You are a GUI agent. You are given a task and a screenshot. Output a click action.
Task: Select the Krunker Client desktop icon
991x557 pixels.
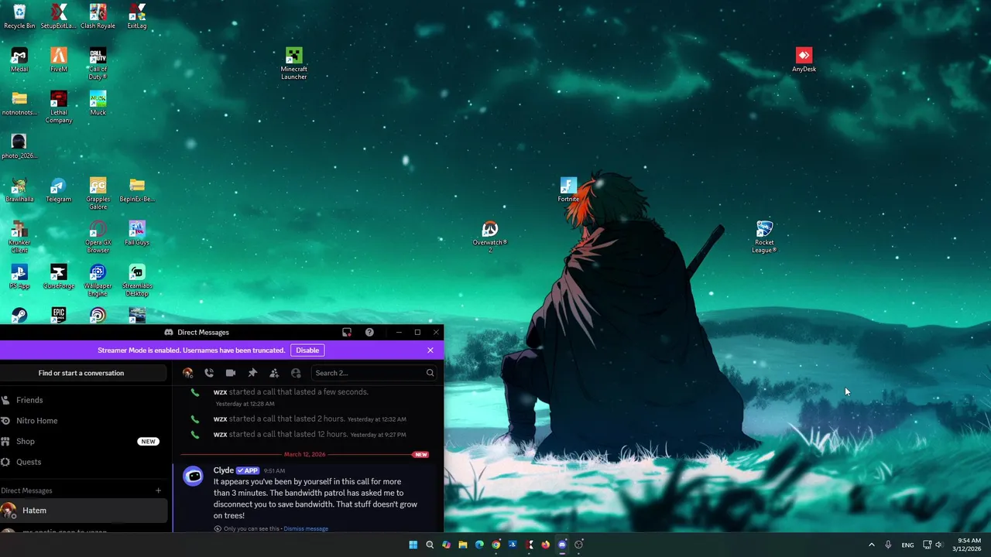(19, 237)
